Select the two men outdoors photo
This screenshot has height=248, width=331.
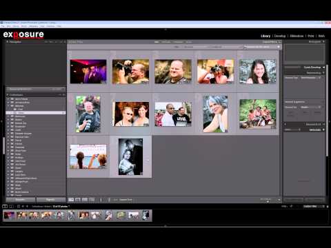click(x=173, y=114)
